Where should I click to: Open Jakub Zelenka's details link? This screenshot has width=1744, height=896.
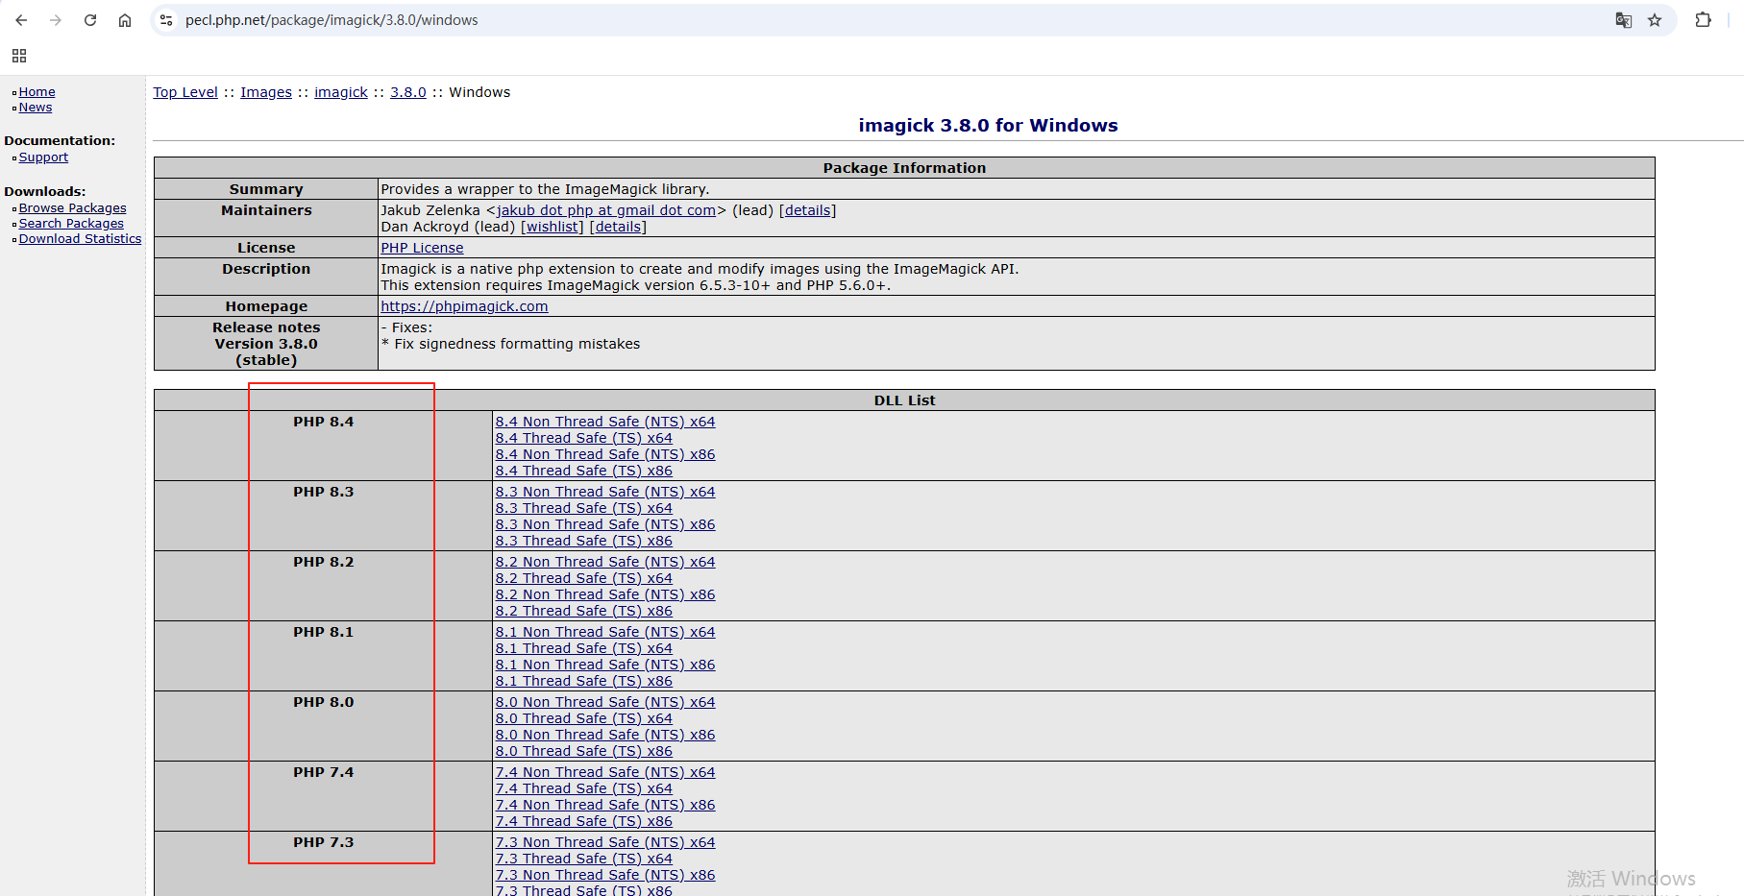807,210
